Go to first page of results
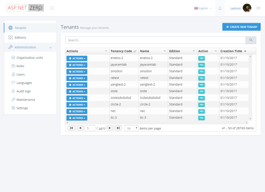The height and width of the screenshot is (192, 265). point(71,128)
